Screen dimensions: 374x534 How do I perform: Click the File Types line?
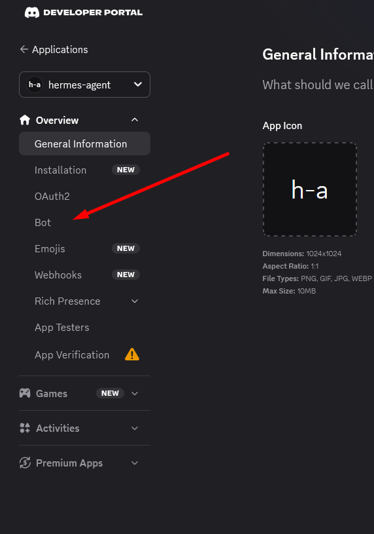[x=317, y=278]
